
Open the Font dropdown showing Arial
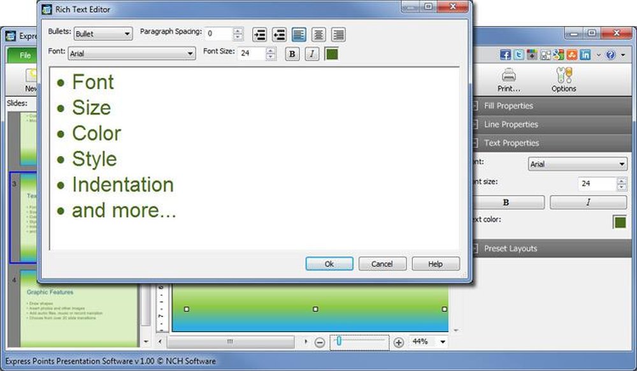point(131,54)
